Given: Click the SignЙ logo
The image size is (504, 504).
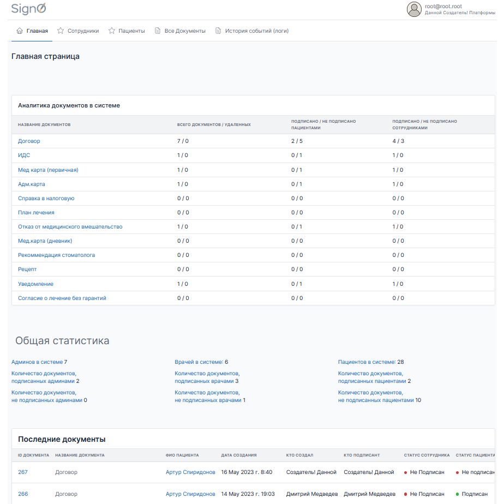Looking at the screenshot, I should pos(29,9).
